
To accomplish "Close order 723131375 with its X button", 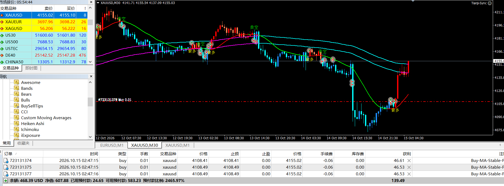I will click(x=409, y=167).
